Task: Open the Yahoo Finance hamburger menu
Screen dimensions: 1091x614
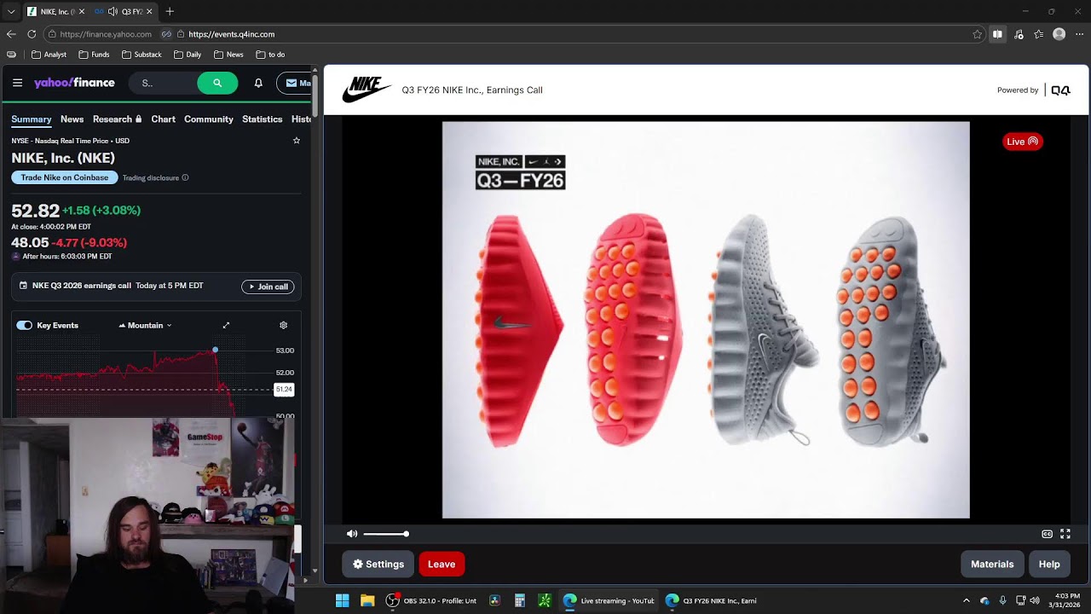Action: (x=17, y=83)
